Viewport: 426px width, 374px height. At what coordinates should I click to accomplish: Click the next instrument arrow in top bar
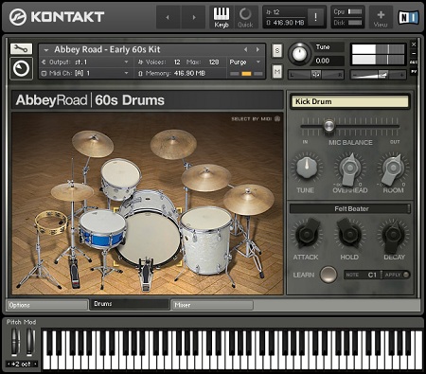(194, 17)
